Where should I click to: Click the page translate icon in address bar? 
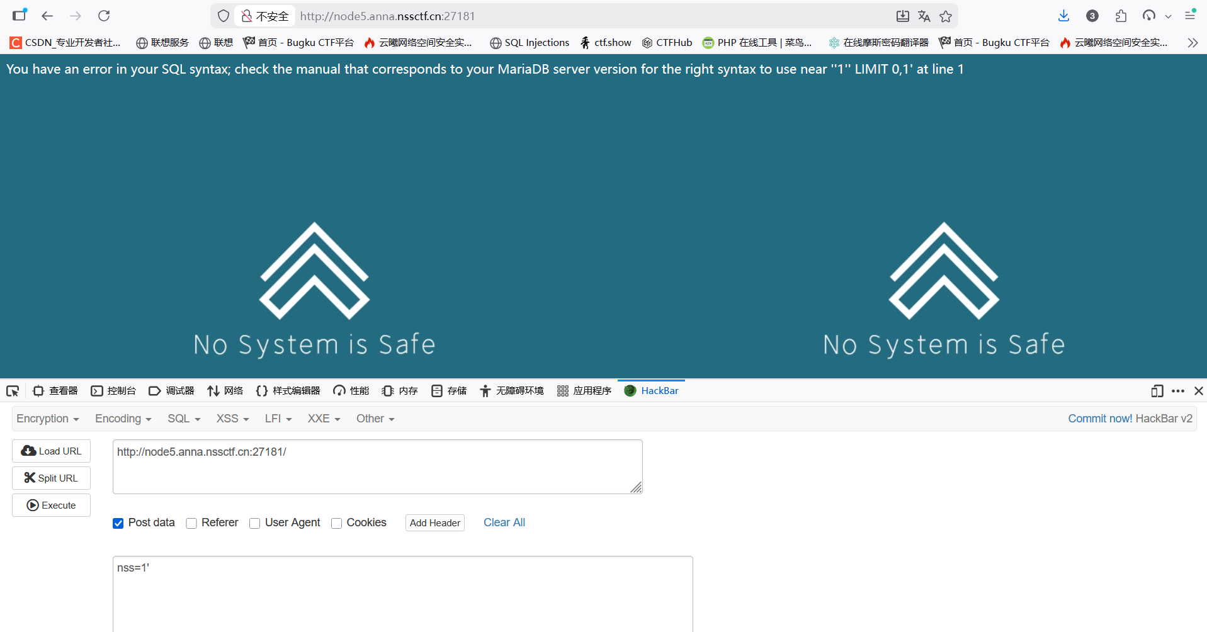[x=924, y=16]
